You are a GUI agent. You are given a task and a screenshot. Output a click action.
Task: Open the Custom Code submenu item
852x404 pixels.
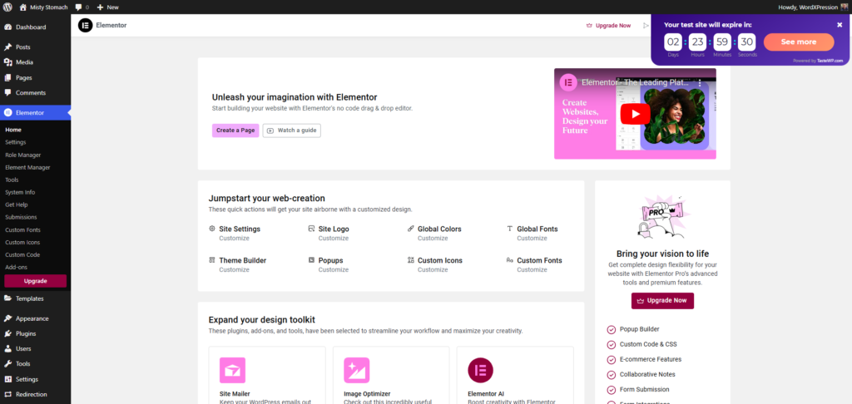coord(22,254)
